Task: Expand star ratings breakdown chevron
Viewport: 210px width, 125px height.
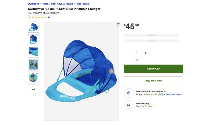Action: coord(45,17)
